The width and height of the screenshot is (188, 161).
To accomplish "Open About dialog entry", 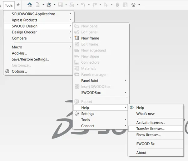I will tap(156, 153).
